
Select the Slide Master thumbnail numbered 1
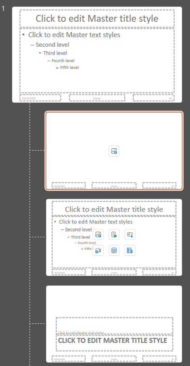point(97,54)
